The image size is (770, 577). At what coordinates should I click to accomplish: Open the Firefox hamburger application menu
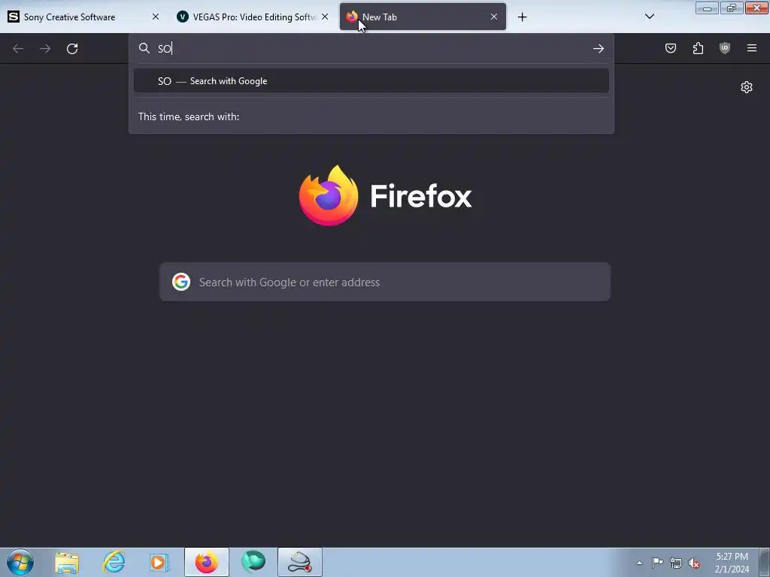click(x=752, y=48)
